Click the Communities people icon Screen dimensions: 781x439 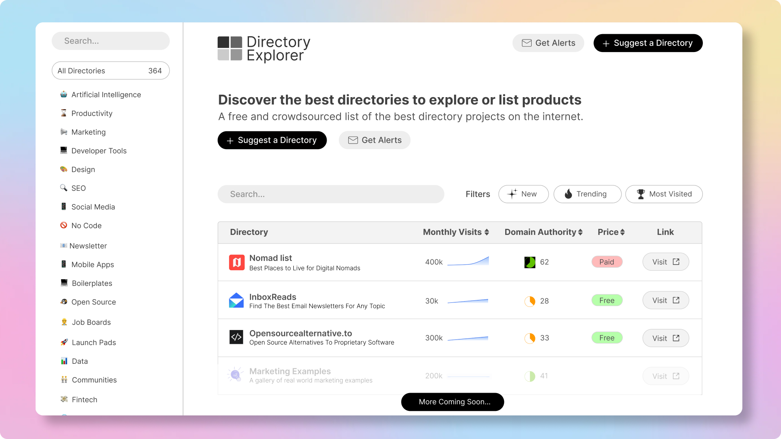click(x=64, y=380)
